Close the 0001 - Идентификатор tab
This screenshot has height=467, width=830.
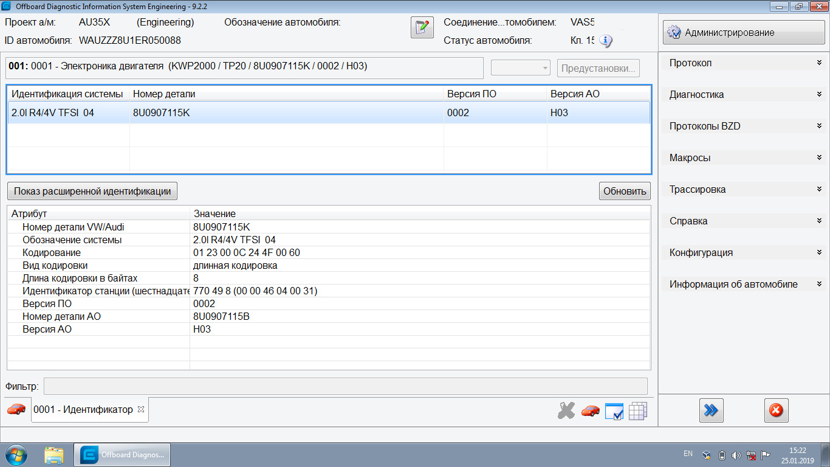[x=141, y=409]
